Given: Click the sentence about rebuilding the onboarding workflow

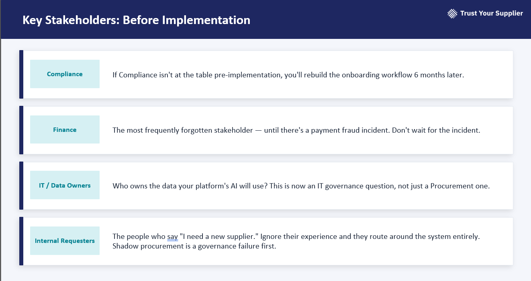Looking at the screenshot, I should coord(288,75).
